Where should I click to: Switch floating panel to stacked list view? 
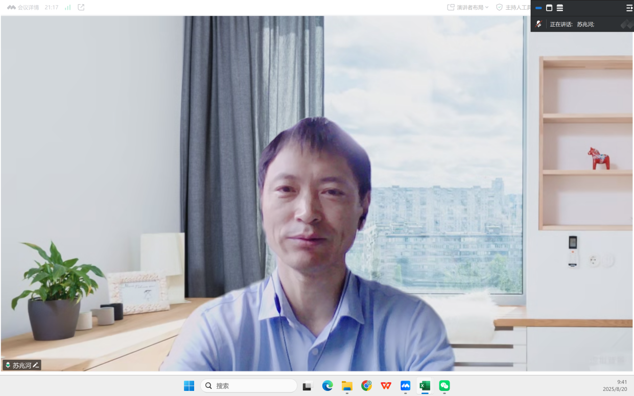coord(560,8)
